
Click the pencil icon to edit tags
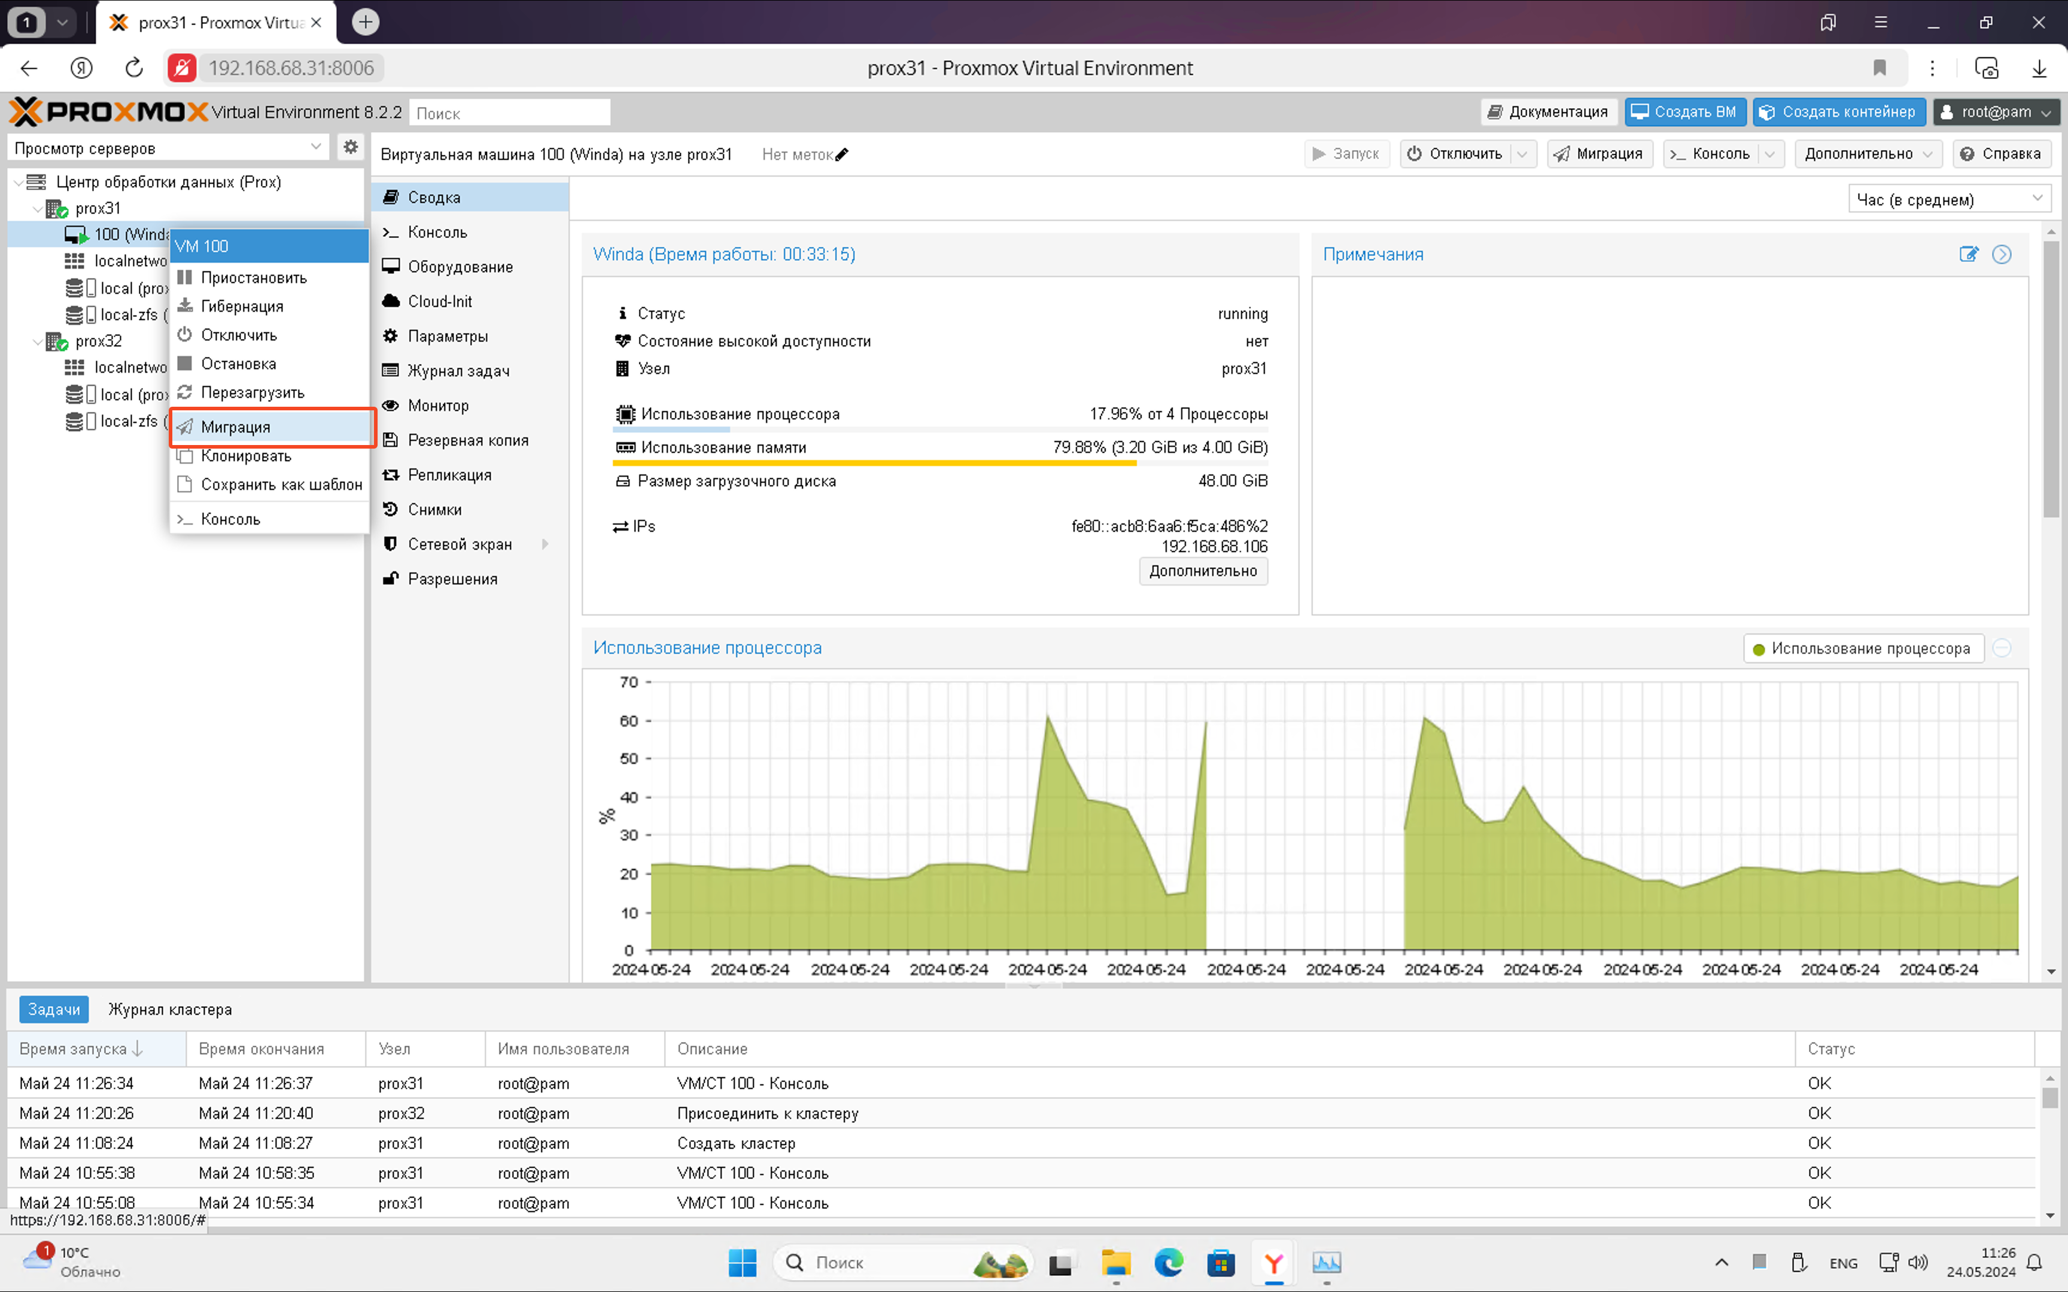click(842, 155)
